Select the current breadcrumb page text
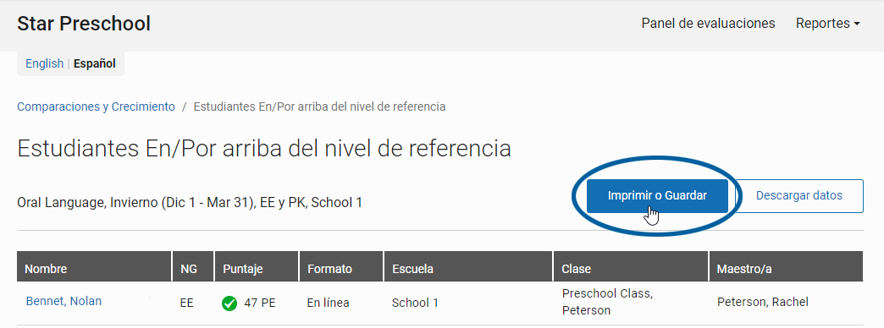Viewport: 884px width, 328px height. 320,107
